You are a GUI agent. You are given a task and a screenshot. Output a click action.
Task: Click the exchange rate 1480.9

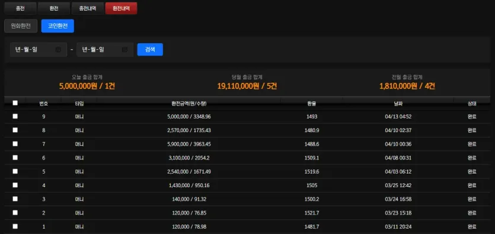click(312, 130)
